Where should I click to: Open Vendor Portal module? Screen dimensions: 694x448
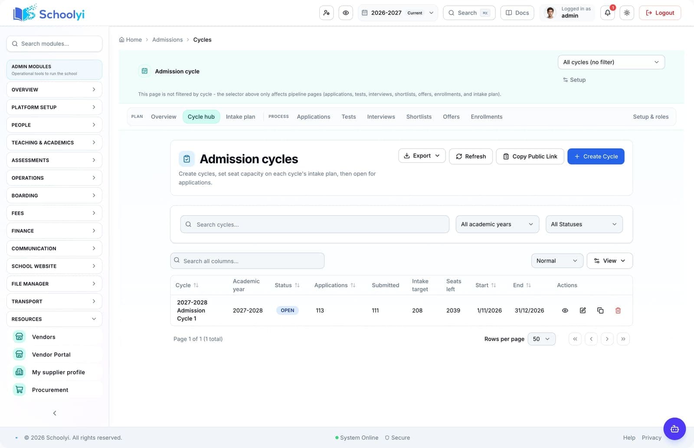pos(55,354)
